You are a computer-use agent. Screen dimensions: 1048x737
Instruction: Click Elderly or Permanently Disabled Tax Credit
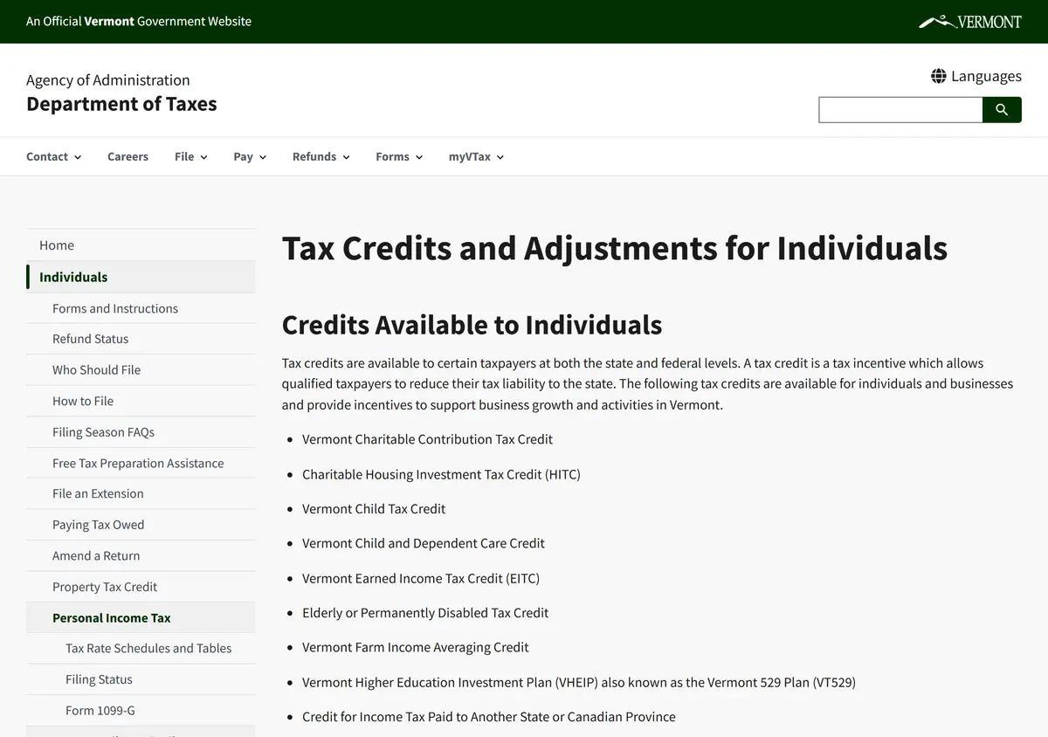point(425,613)
